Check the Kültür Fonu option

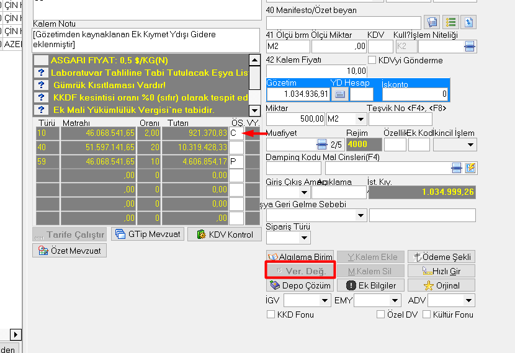pyautogui.click(x=427, y=315)
